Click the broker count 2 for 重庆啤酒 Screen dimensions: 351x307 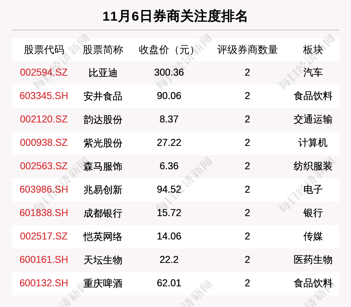point(247,283)
